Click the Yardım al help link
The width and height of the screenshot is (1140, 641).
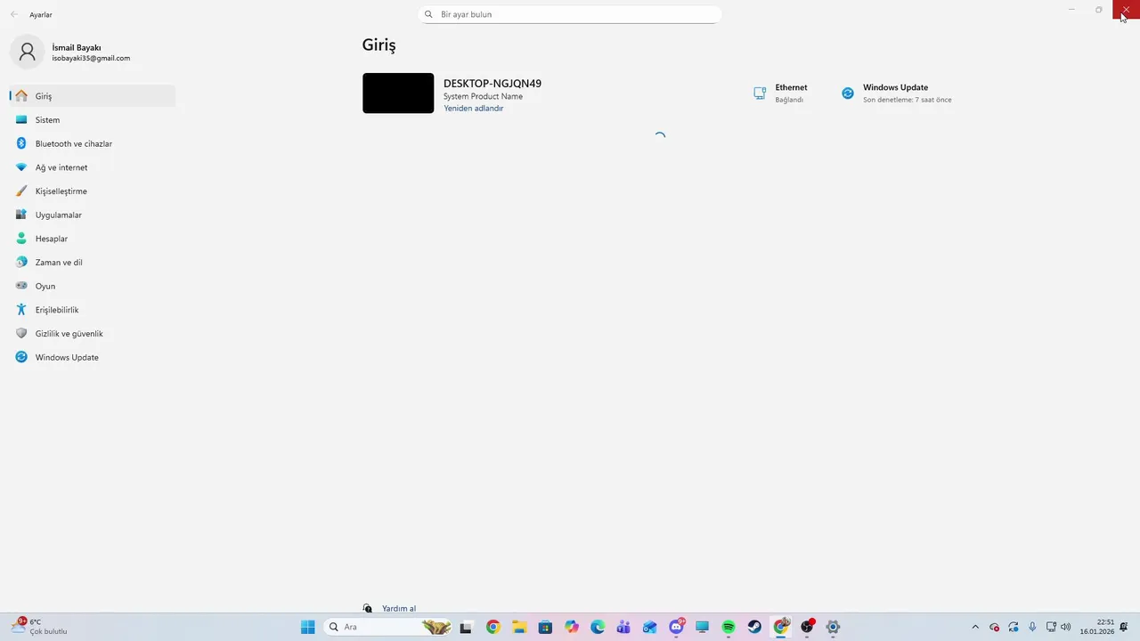(x=398, y=609)
